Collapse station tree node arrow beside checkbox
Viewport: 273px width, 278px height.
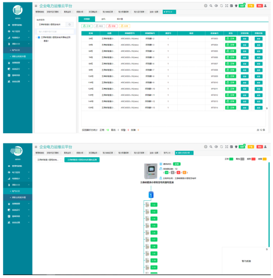coord(37,38)
